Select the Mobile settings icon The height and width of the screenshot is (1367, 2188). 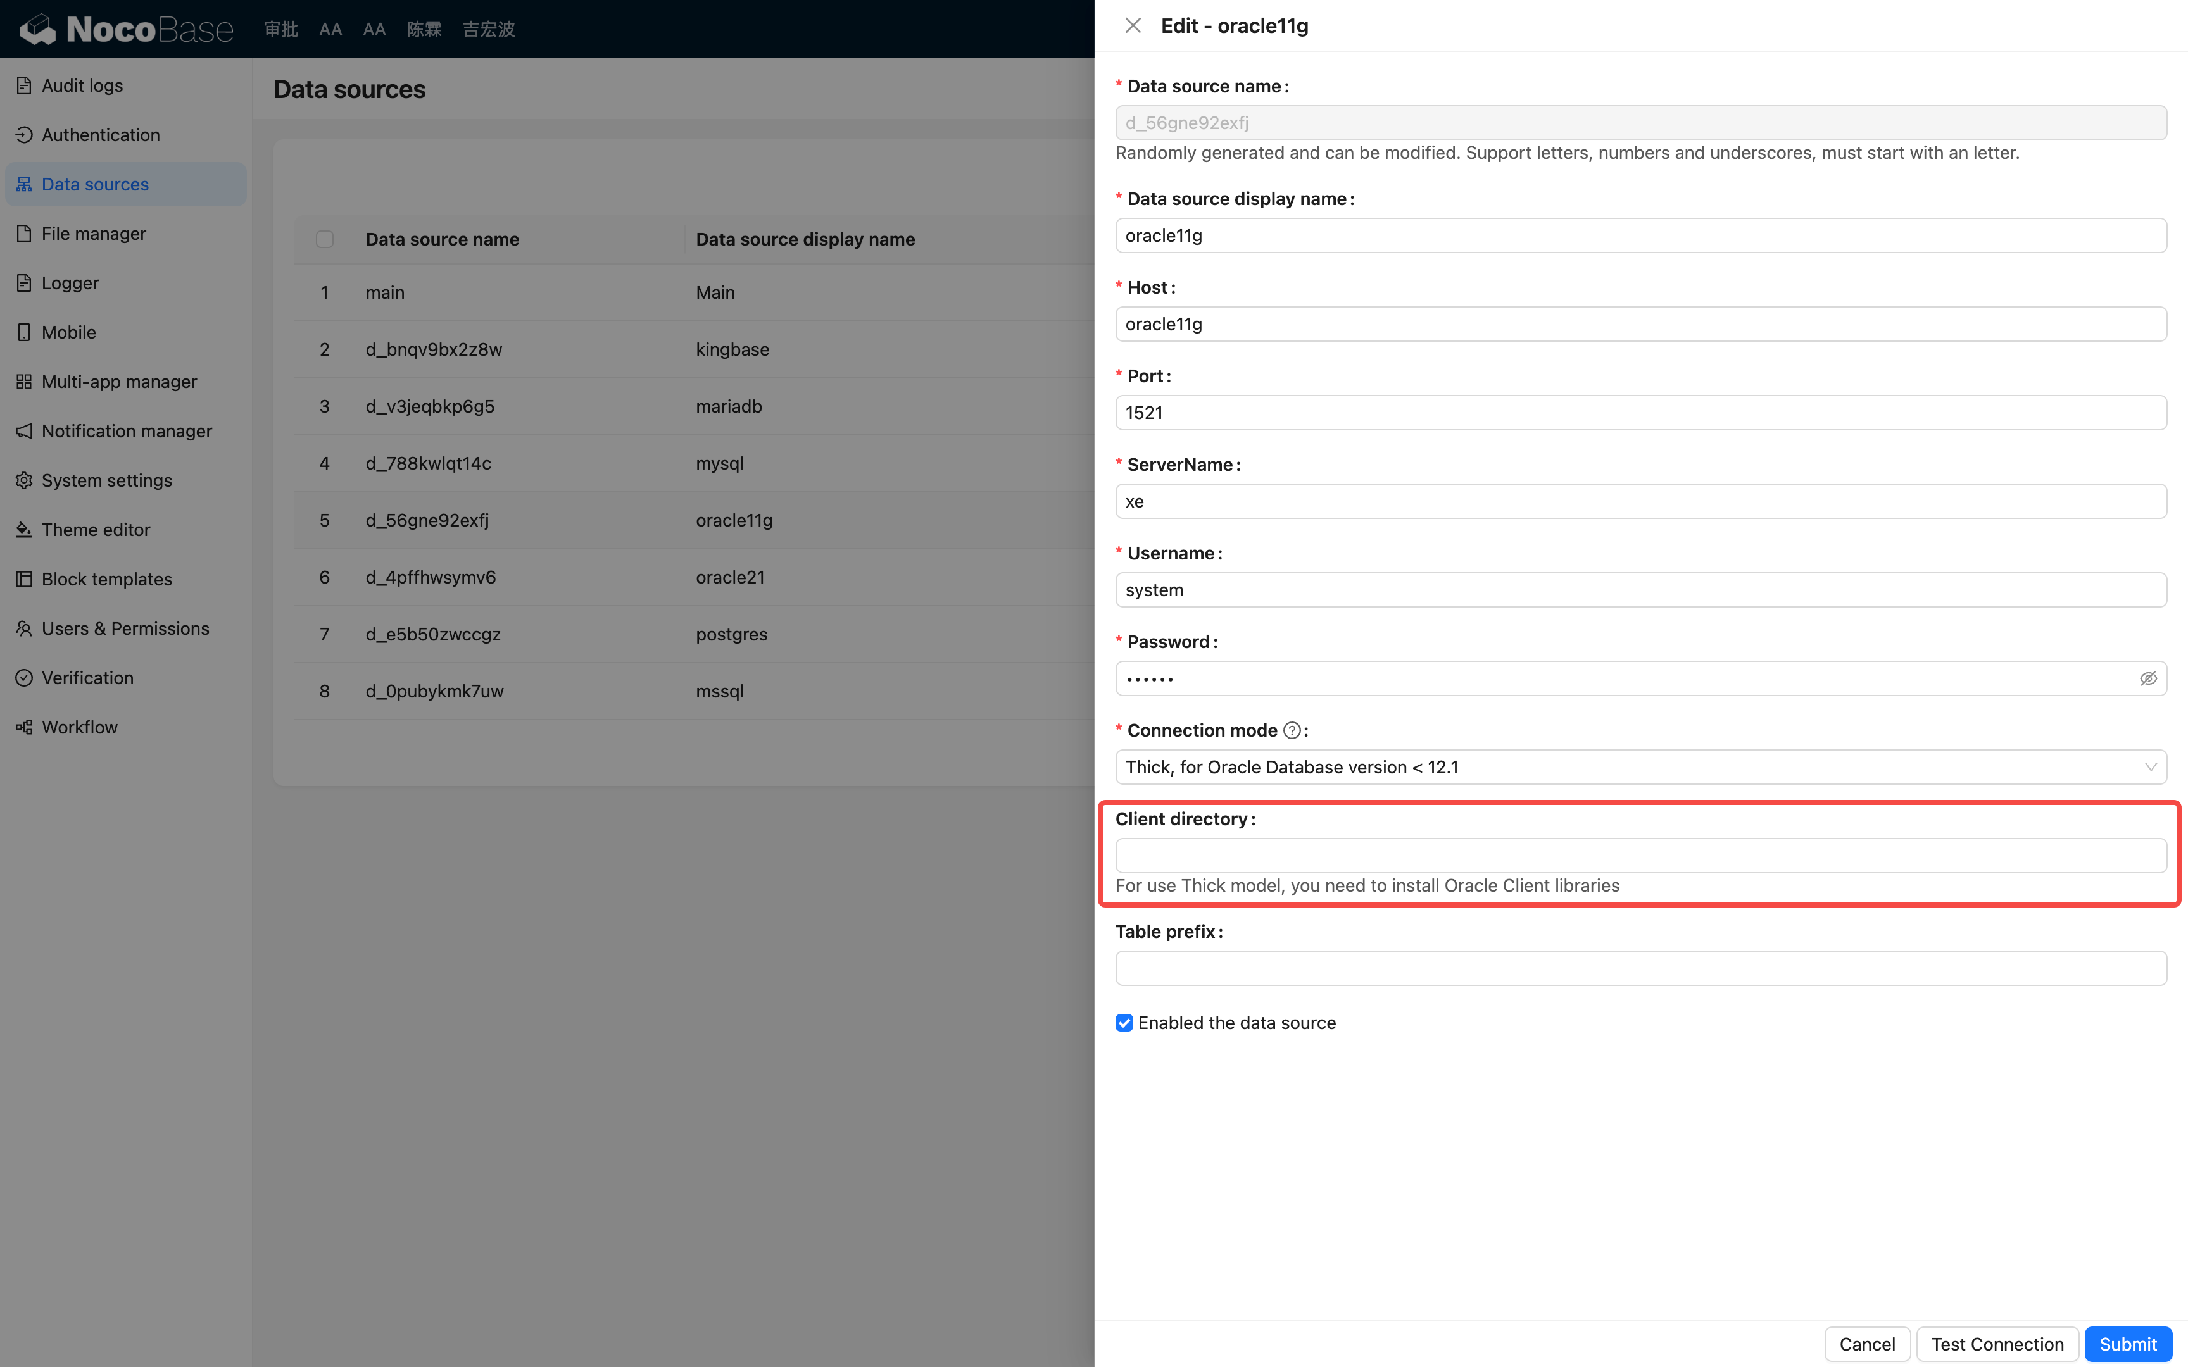click(x=25, y=332)
